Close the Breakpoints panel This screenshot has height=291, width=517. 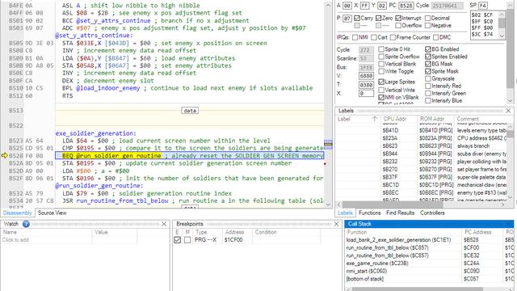click(x=336, y=224)
